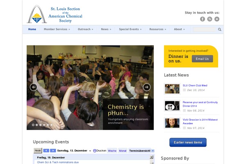Expand the Resources menu
The height and width of the screenshot is (164, 246).
(x=158, y=30)
